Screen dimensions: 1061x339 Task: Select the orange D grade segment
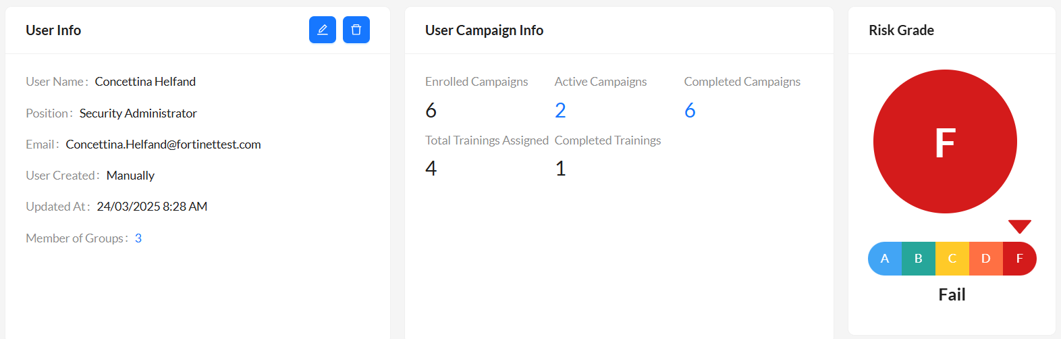(x=986, y=259)
